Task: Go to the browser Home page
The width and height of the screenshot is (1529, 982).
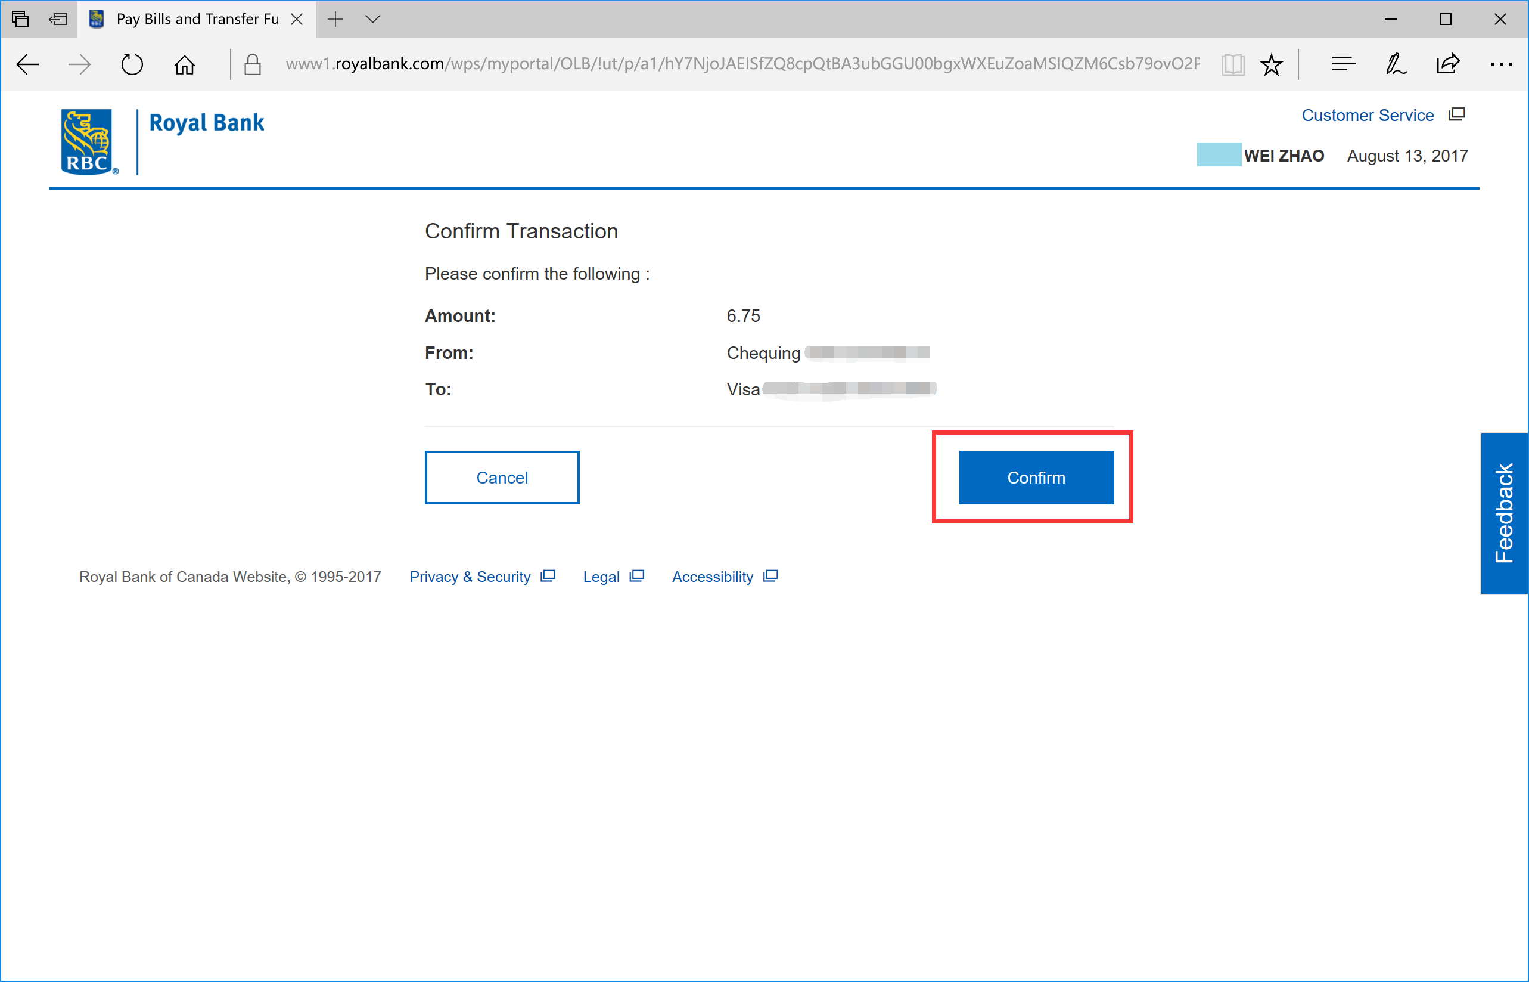Action: [185, 64]
